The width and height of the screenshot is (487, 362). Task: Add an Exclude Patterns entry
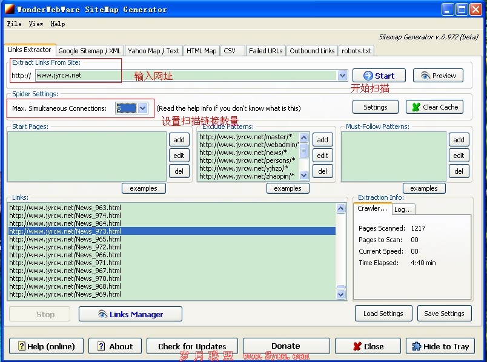tap(323, 140)
